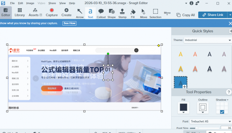Select the Fill tool

[133, 13]
